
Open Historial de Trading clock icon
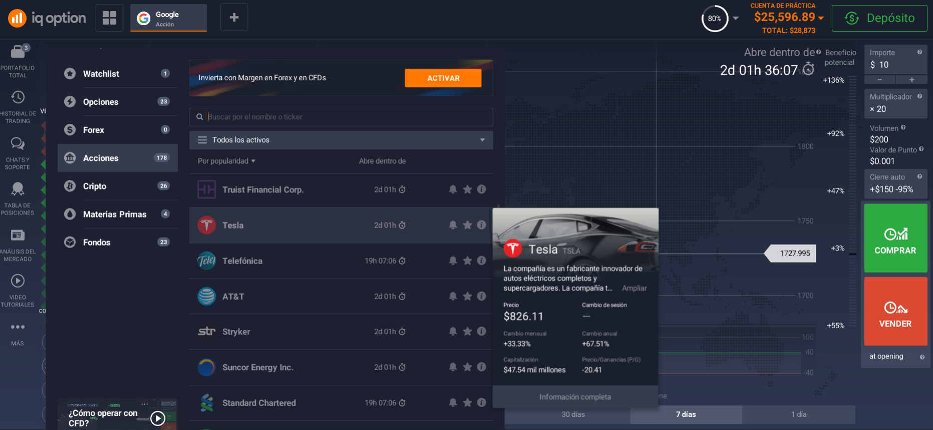pyautogui.click(x=18, y=97)
